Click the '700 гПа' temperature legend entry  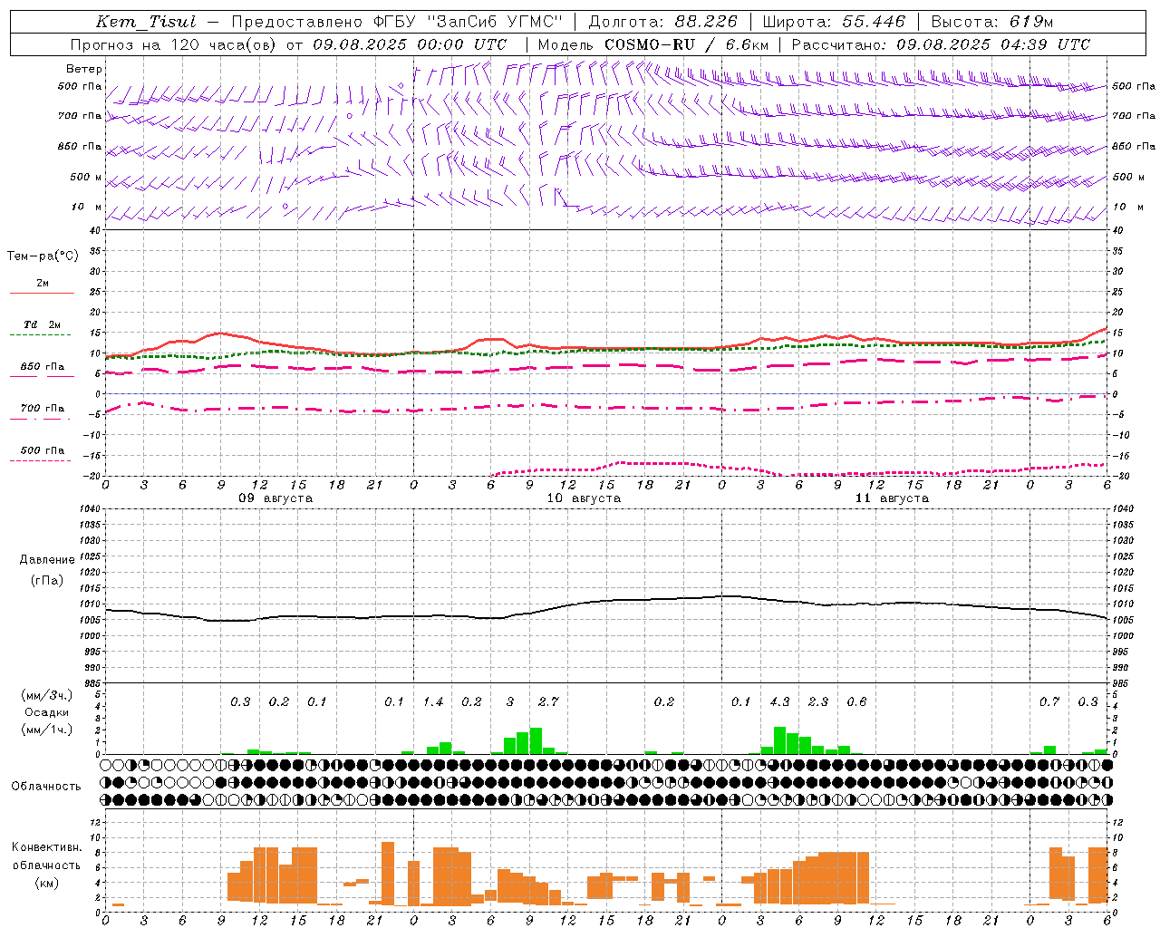point(43,408)
